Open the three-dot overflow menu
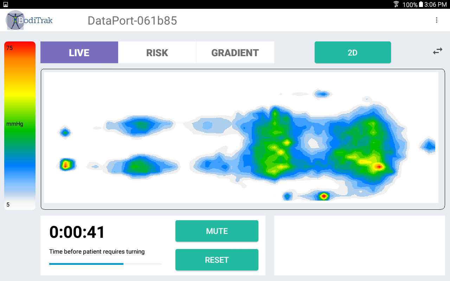Screen dimensions: 450x281 [x=436, y=20]
